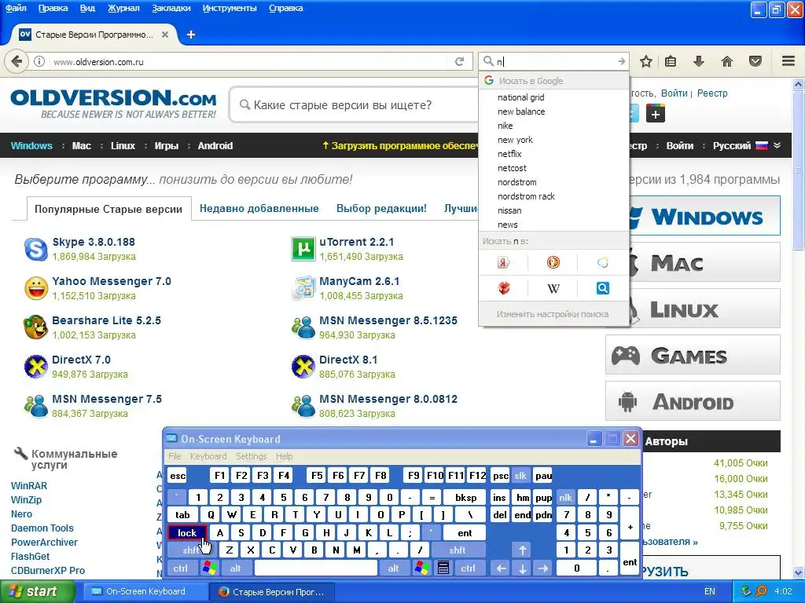Open site information icon in address bar
Viewport: 805px width, 603px height.
tap(39, 61)
